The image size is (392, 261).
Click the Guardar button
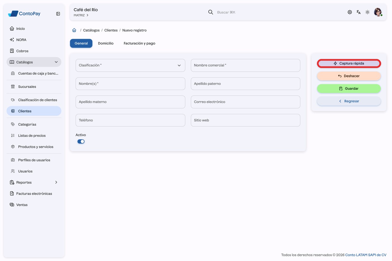(349, 89)
